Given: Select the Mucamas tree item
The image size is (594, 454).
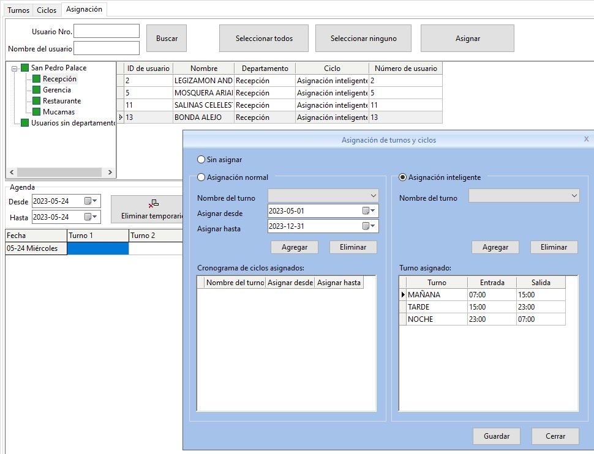Looking at the screenshot, I should tap(59, 112).
